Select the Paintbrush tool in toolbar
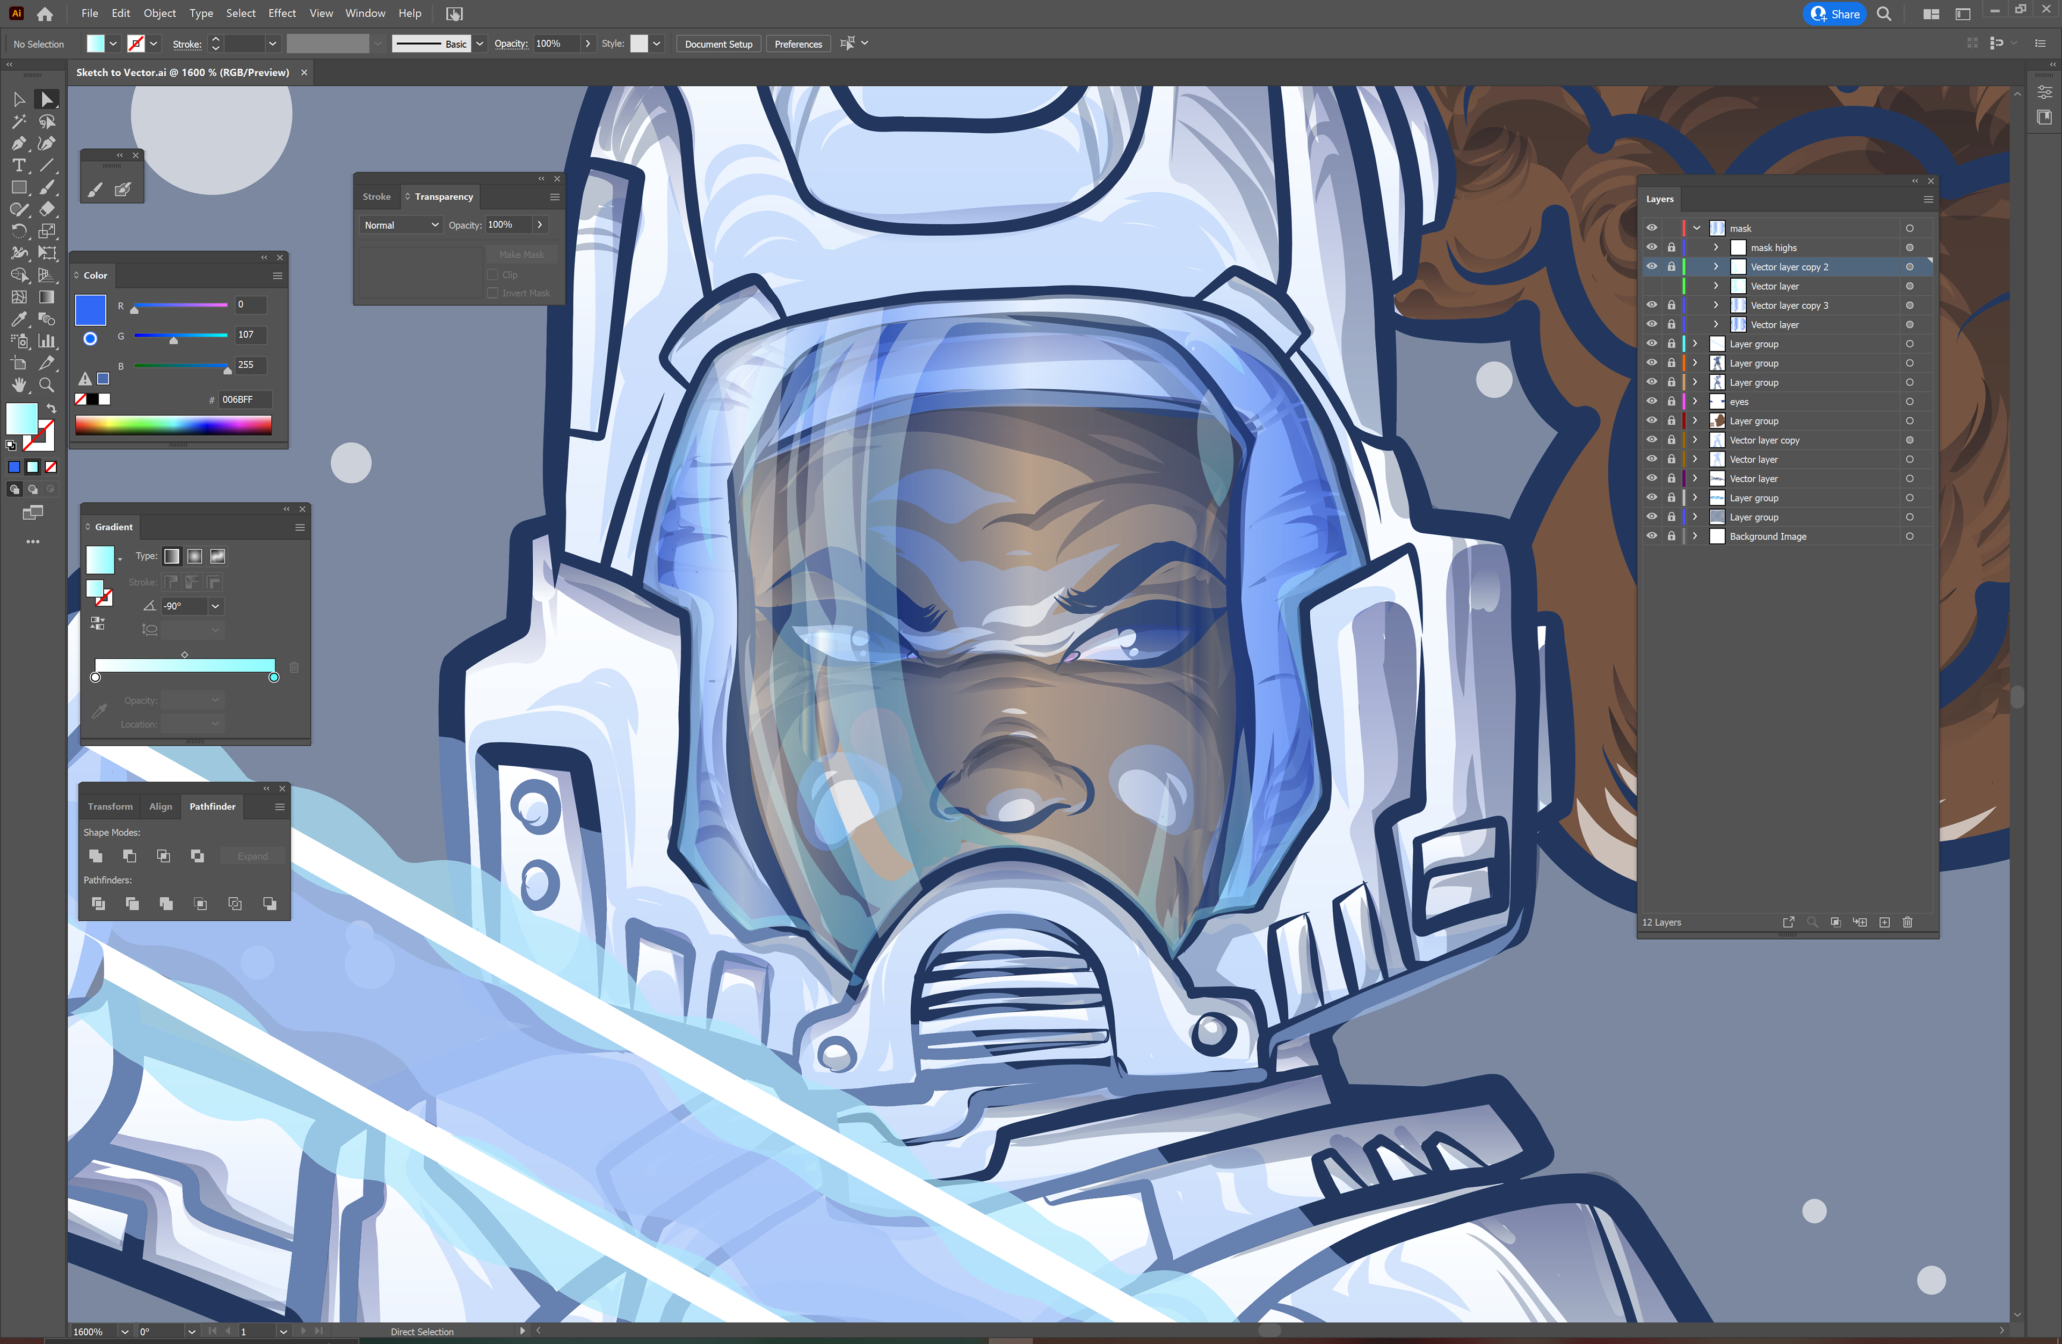Viewport: 2062px width, 1344px height. [x=47, y=187]
